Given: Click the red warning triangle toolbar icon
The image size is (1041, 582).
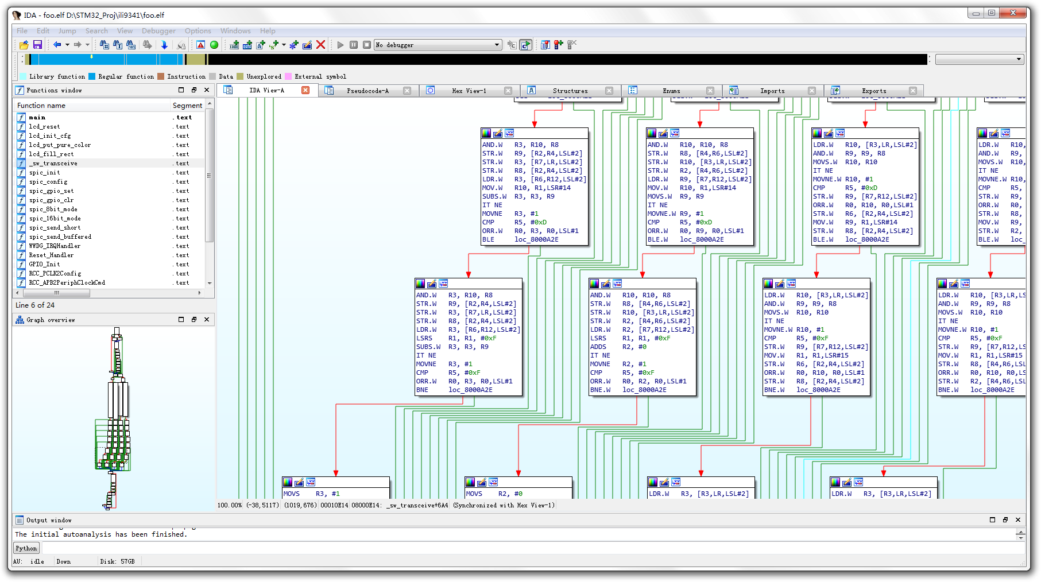Looking at the screenshot, I should [x=200, y=45].
